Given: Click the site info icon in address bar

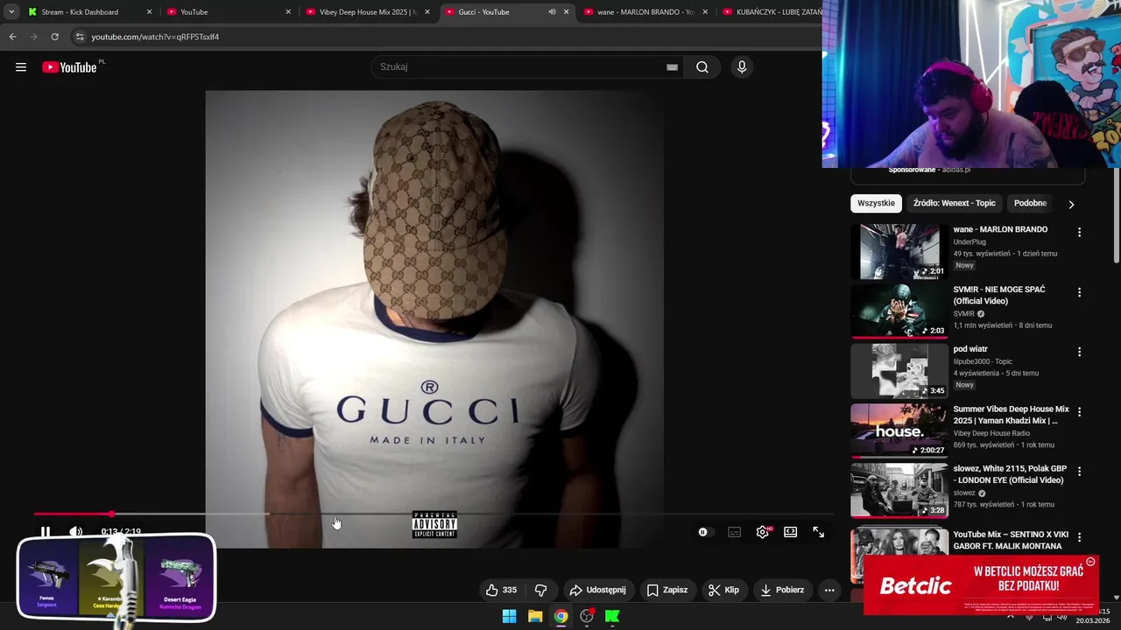Looking at the screenshot, I should click(80, 37).
